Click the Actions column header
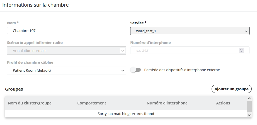The width and height of the screenshot is (257, 125). click(x=223, y=103)
